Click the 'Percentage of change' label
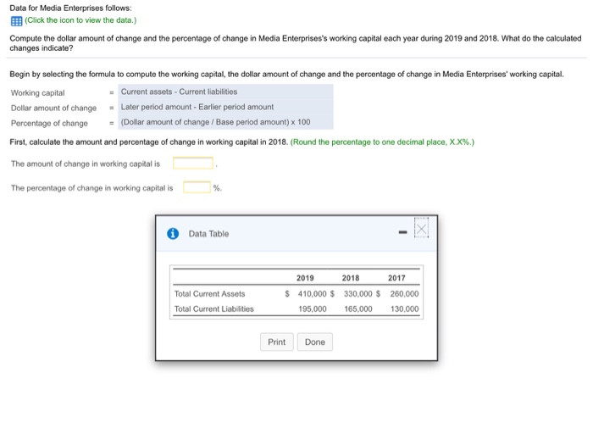Viewport: 593px width, 428px height. click(x=49, y=123)
